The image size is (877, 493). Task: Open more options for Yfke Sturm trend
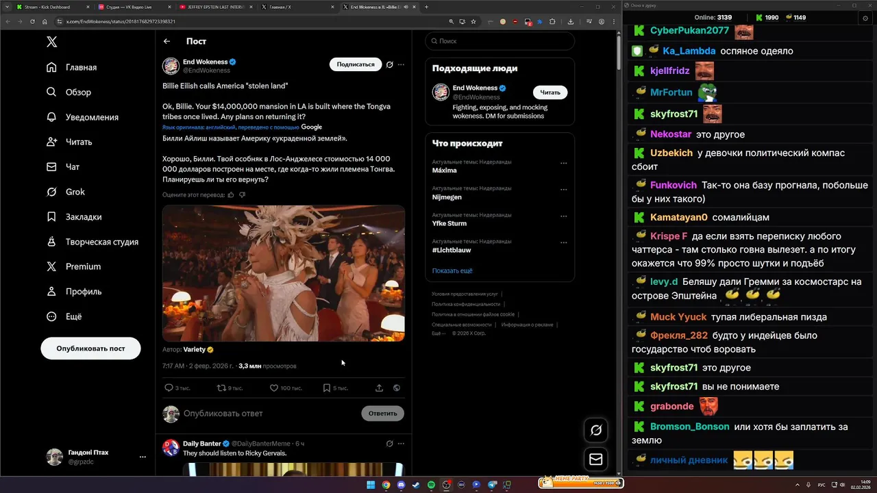pos(564,216)
